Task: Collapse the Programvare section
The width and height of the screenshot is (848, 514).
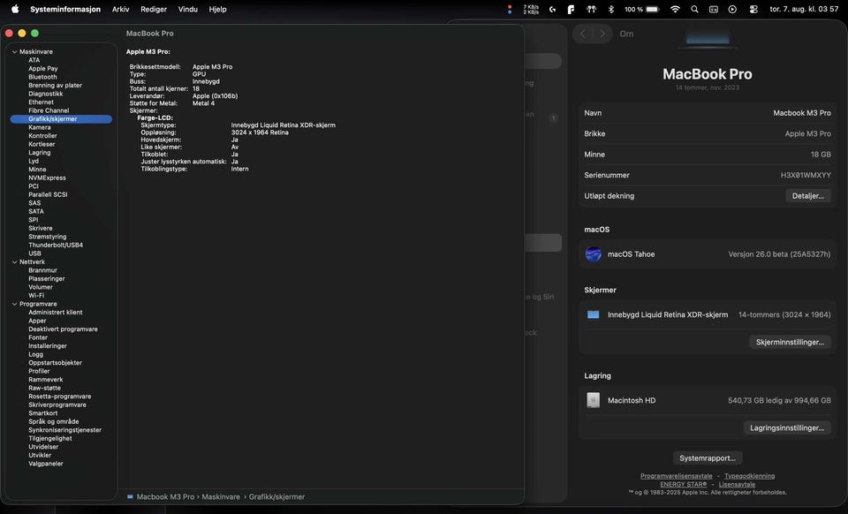Action: [15, 305]
